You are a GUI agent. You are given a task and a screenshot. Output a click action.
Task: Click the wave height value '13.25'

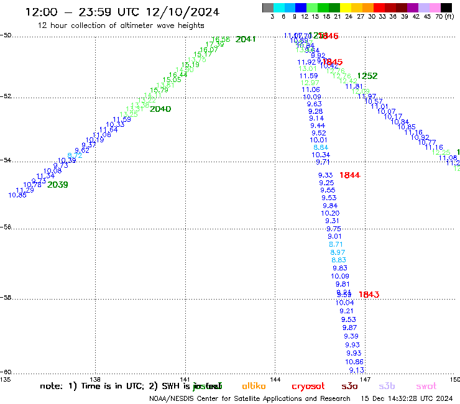(129, 114)
